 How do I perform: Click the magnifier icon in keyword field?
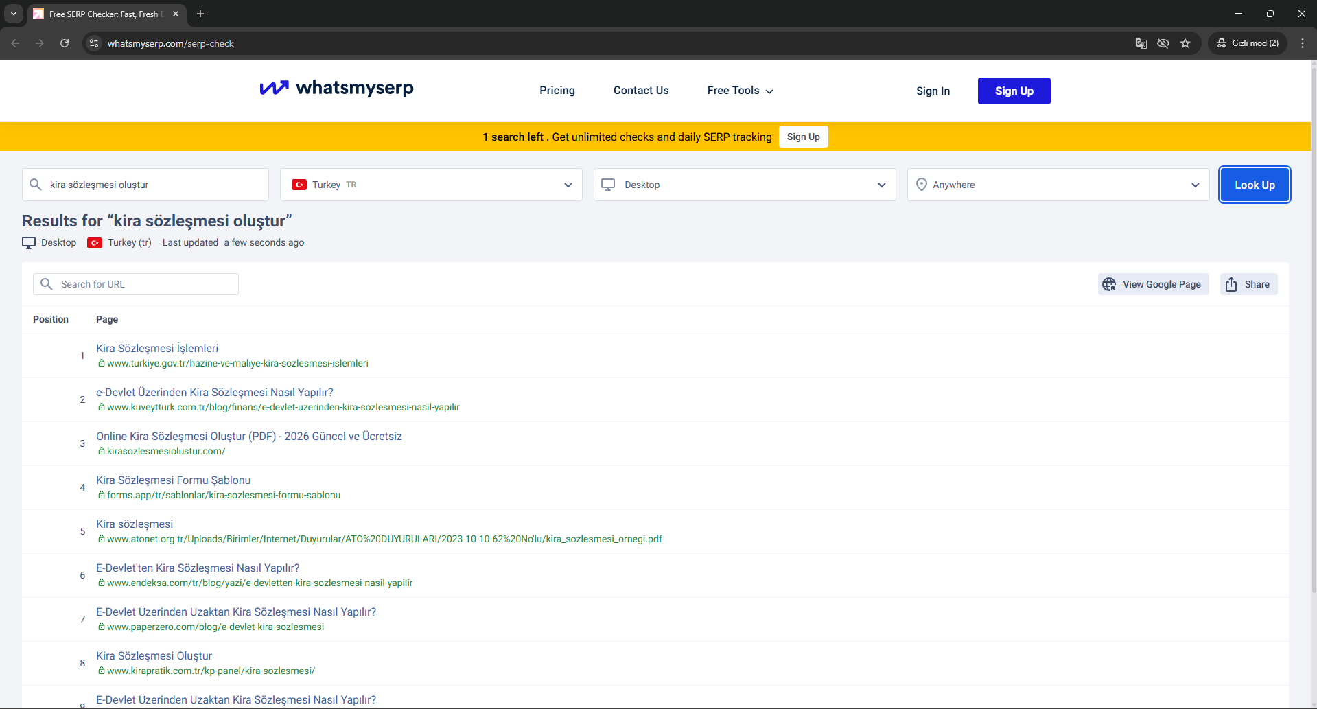[x=36, y=185]
